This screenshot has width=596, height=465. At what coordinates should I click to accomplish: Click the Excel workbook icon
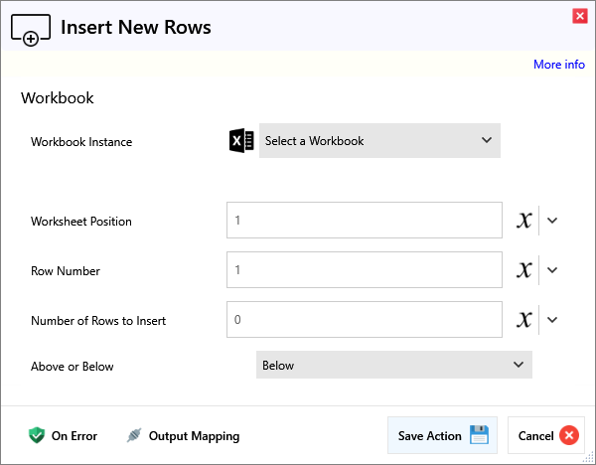pyautogui.click(x=240, y=141)
